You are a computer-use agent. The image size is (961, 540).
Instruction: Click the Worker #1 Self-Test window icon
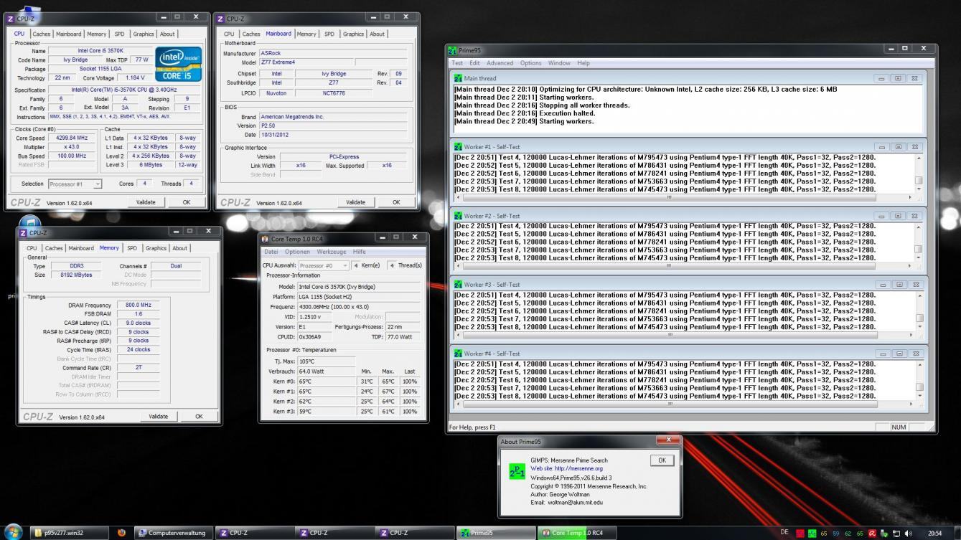(458, 147)
